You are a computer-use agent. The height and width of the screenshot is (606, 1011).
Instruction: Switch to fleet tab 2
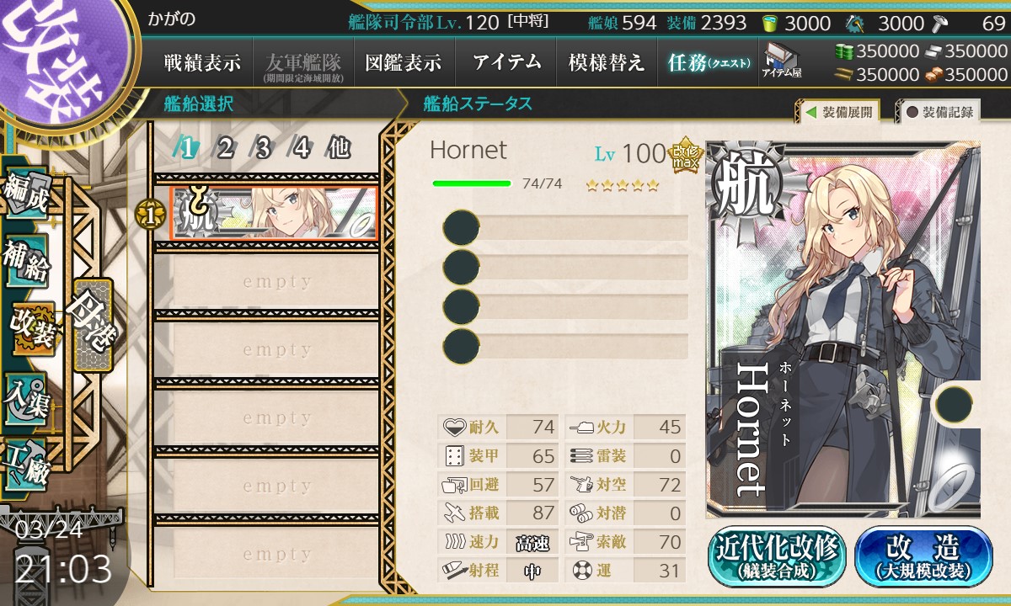[225, 149]
